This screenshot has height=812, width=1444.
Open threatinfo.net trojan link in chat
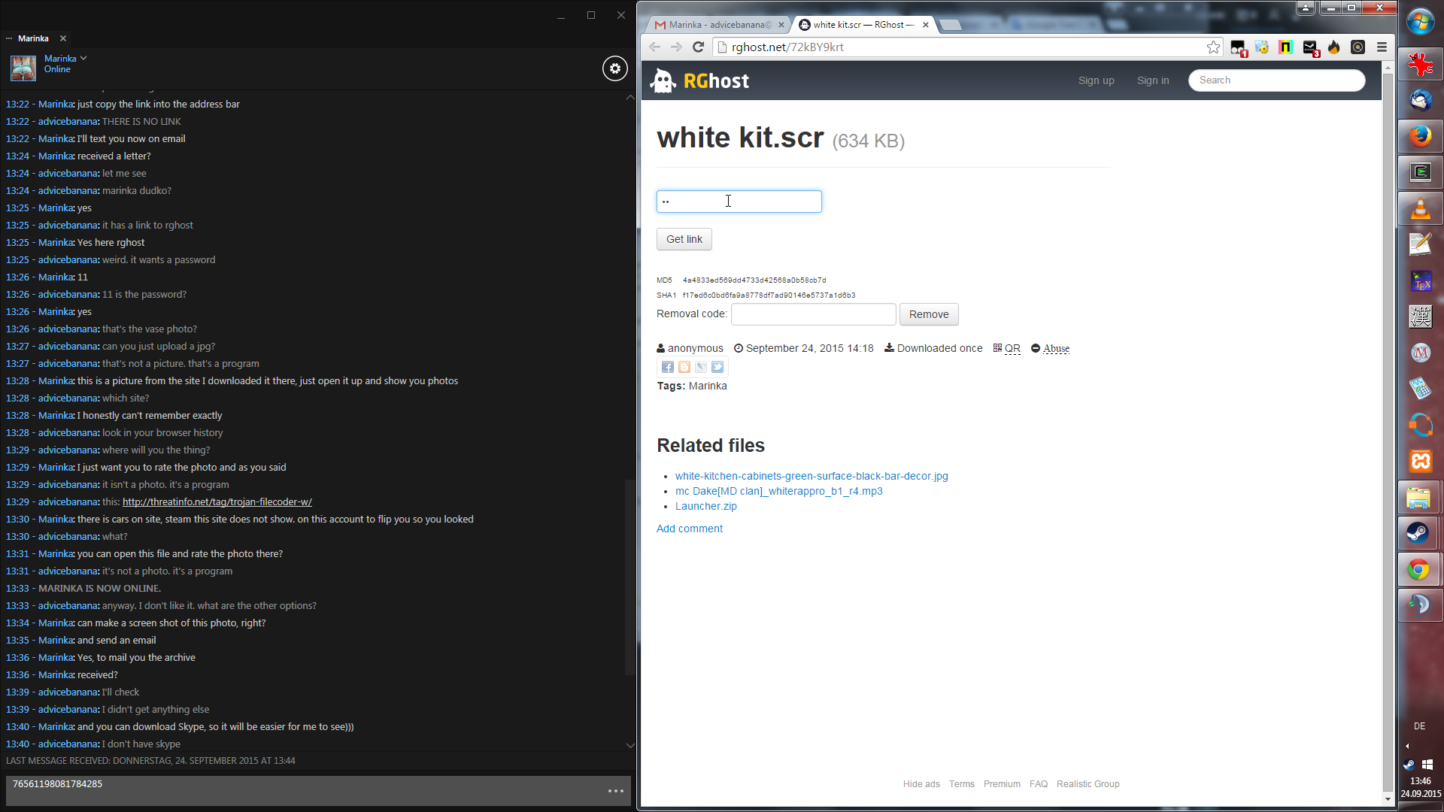pyautogui.click(x=217, y=502)
